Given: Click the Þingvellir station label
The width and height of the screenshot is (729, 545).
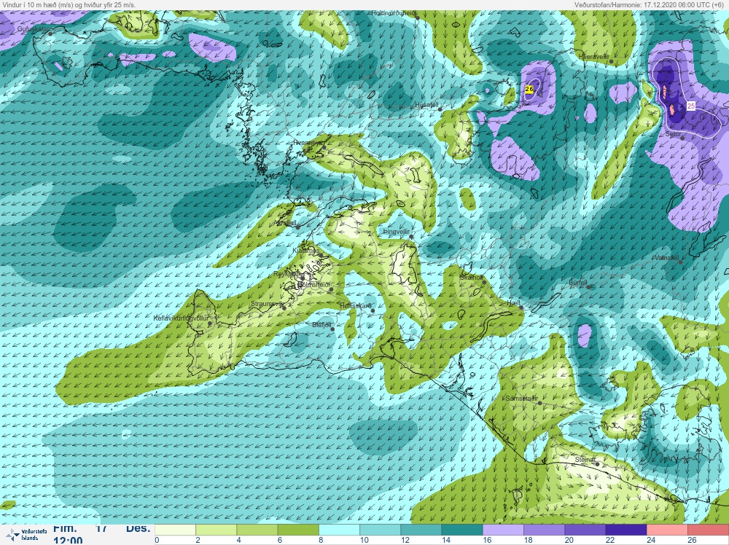Looking at the screenshot, I should 396,232.
